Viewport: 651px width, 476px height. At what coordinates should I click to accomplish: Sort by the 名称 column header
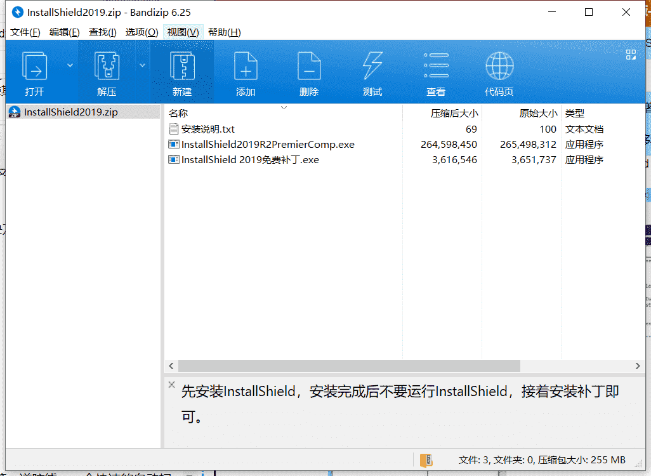tap(178, 114)
